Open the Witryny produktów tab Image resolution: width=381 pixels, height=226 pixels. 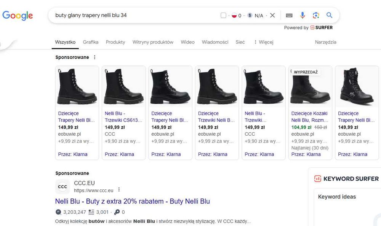tap(153, 42)
